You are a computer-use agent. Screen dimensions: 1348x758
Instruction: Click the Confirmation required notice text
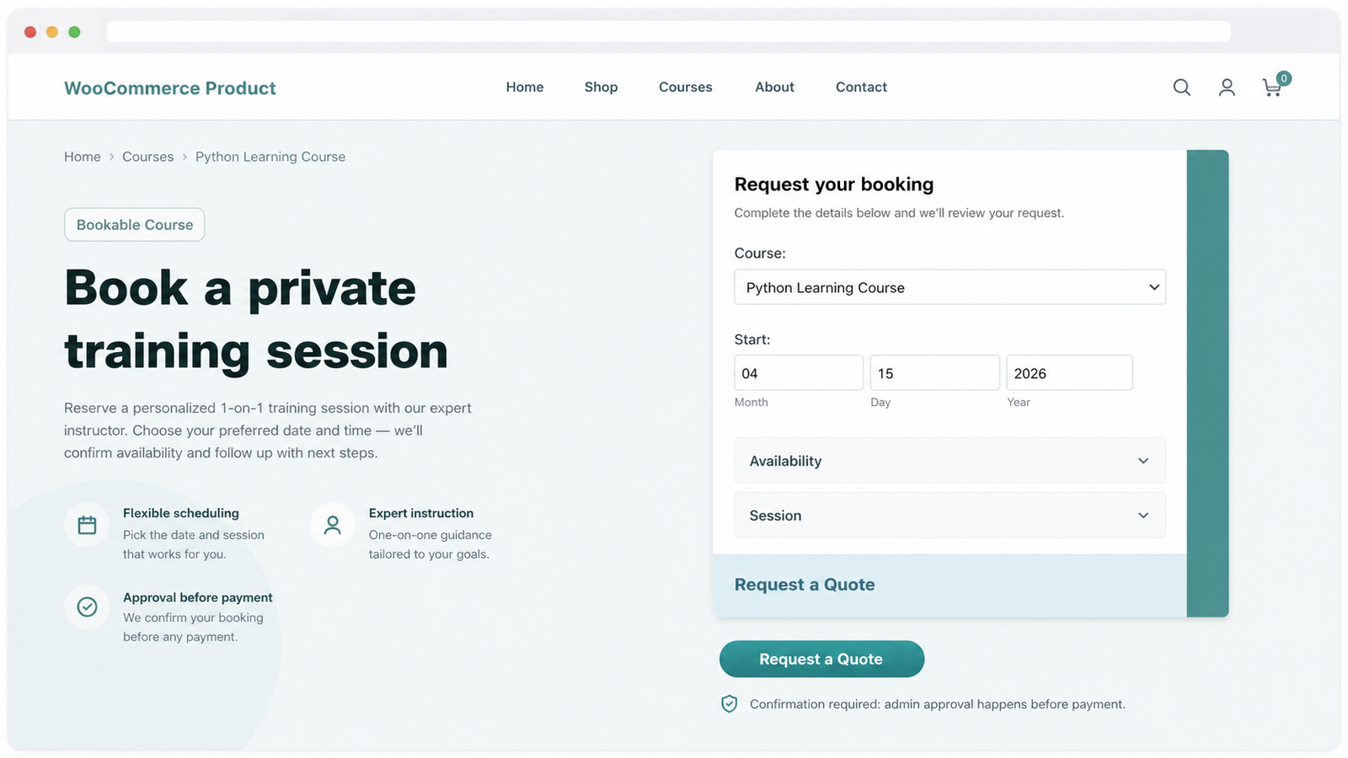click(x=938, y=704)
